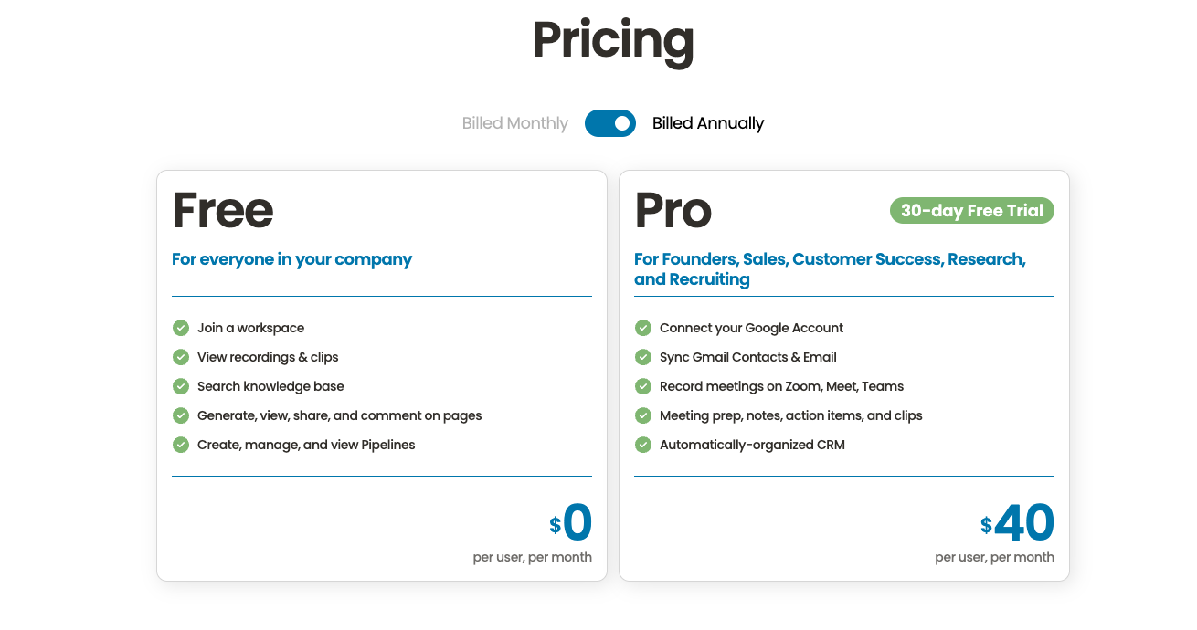Open the Pro plan heading

point(673,211)
